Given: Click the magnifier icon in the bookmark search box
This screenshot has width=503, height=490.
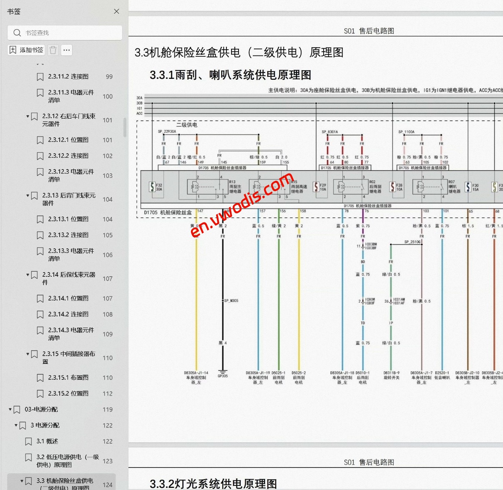Looking at the screenshot, I should click(17, 33).
